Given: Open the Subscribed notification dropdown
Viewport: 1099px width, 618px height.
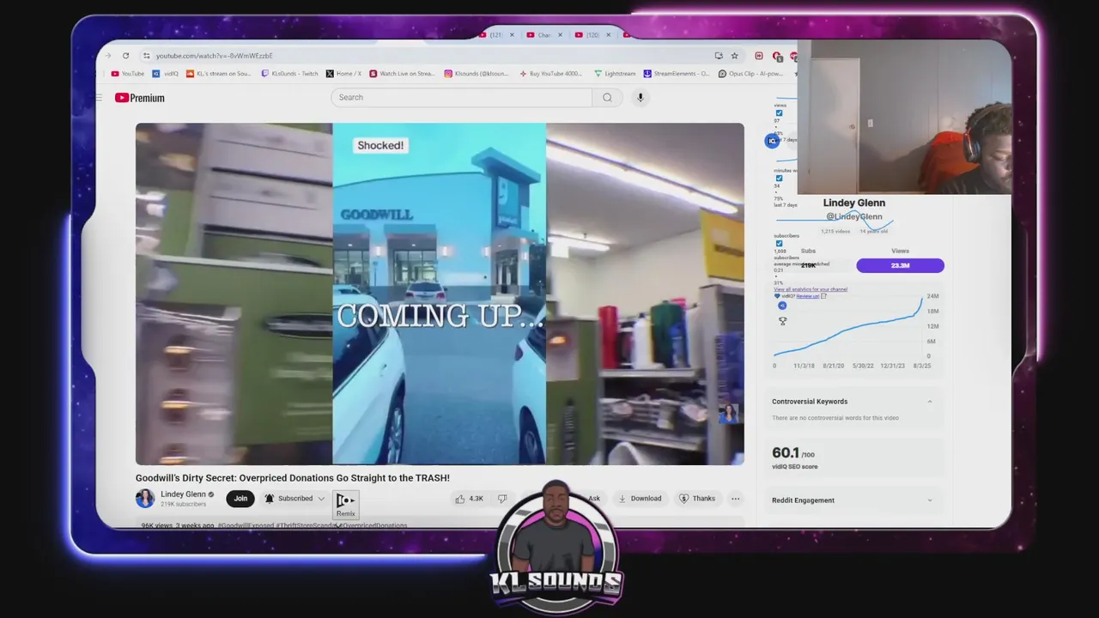Looking at the screenshot, I should [294, 499].
